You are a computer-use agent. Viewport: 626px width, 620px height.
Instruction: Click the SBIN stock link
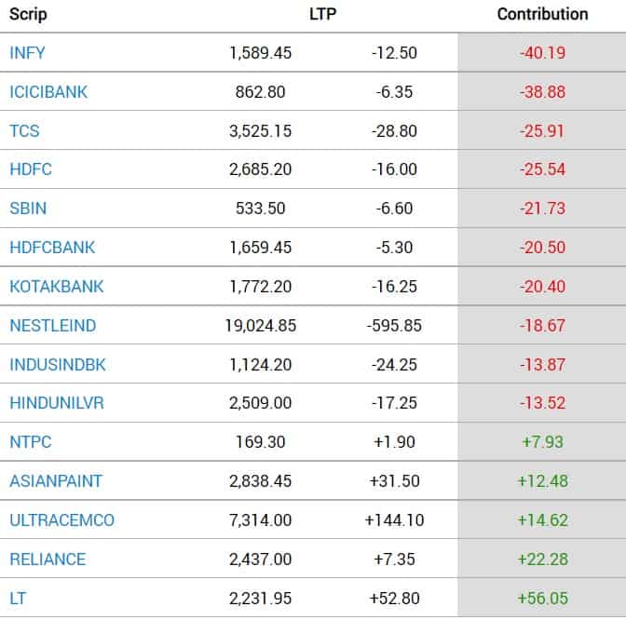[26, 209]
